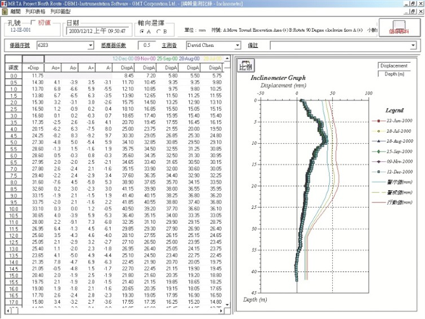Click legend entry 09-Nov-2000

[392, 161]
